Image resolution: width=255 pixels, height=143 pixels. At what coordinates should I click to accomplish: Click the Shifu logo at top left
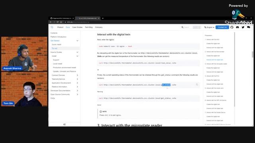(x=52, y=27)
